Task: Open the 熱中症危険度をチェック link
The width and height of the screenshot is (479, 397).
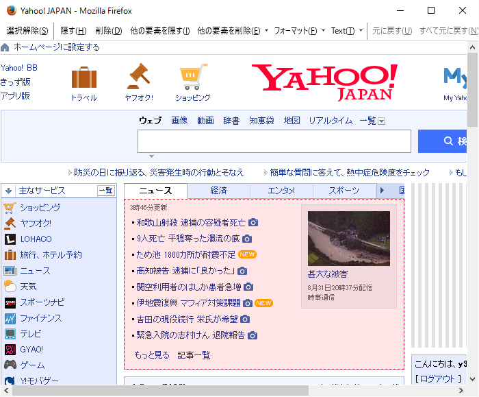Action: click(350, 173)
